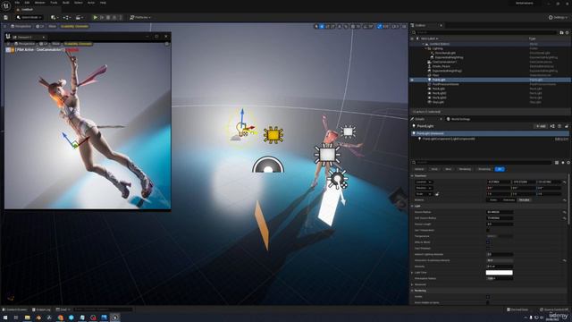
Task: Select the sky light dome icon in viewport
Action: click(268, 165)
